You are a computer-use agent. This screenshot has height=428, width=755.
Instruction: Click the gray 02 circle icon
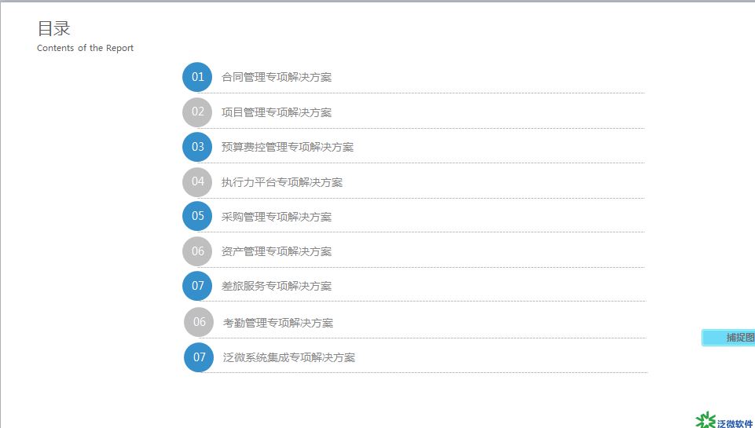[197, 112]
